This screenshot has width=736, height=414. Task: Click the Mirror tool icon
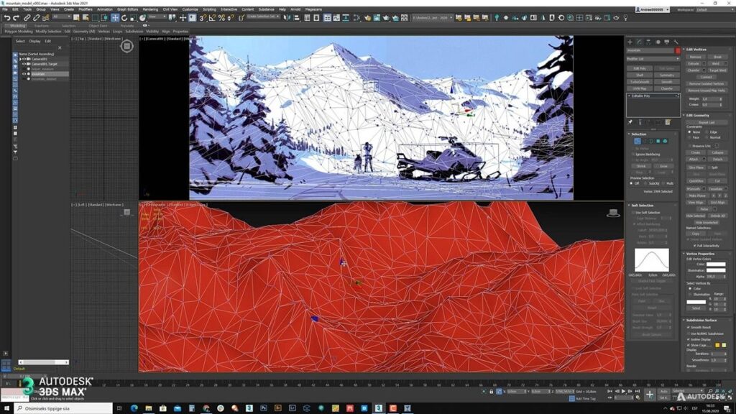[287, 18]
